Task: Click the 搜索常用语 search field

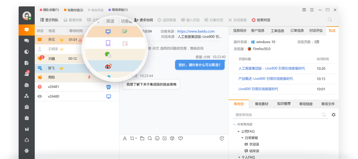Action: pos(280,115)
